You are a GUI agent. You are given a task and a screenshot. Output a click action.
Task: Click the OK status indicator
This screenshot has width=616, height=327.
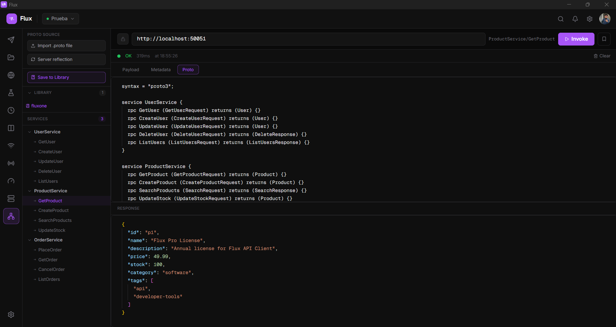tap(125, 56)
